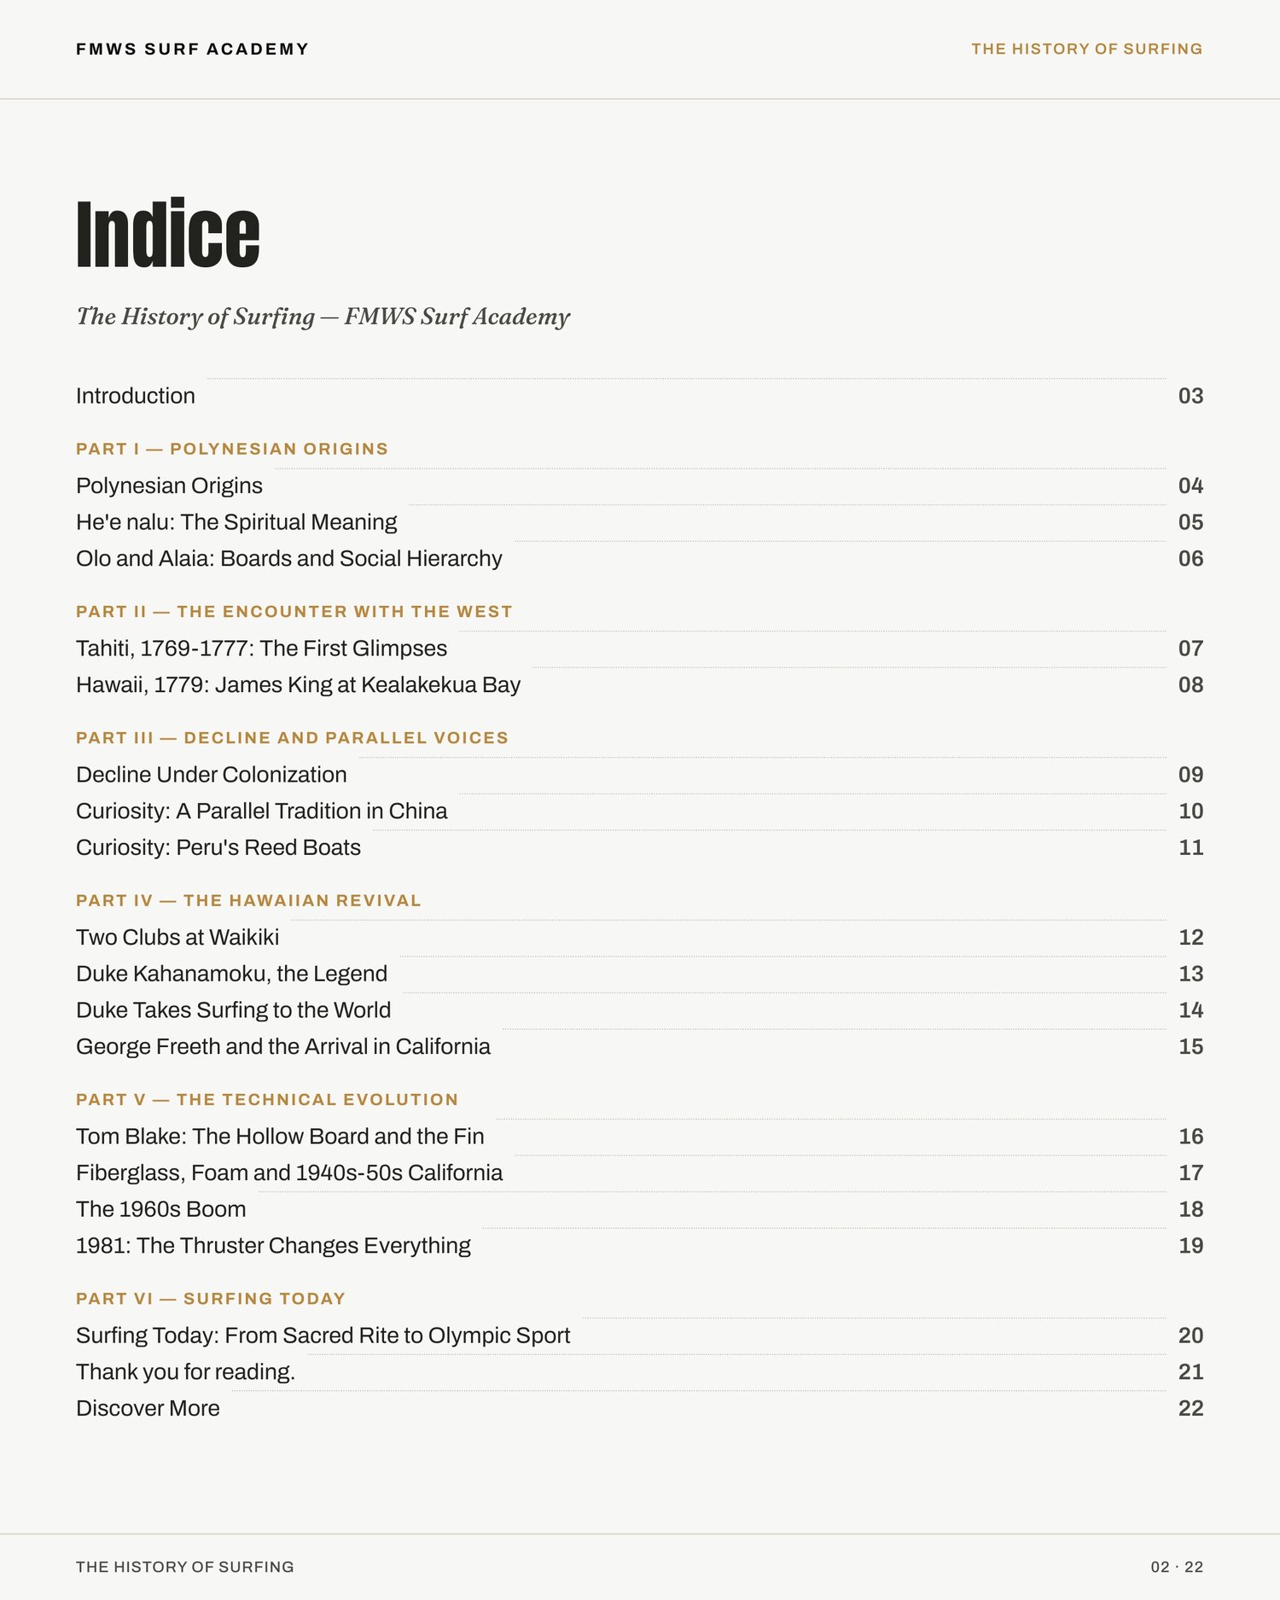Open the Introduction entry
Image resolution: width=1280 pixels, height=1600 pixels.
click(639, 396)
